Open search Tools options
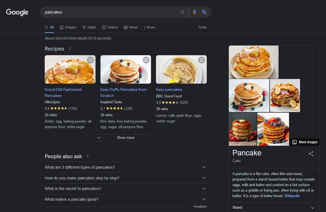Viewport: 326px width, 212px height. pyautogui.click(x=202, y=27)
